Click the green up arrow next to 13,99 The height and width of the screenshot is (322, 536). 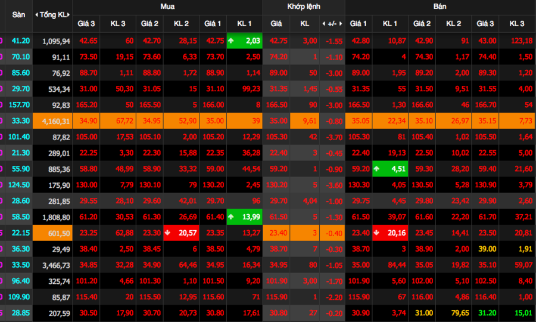pyautogui.click(x=231, y=215)
